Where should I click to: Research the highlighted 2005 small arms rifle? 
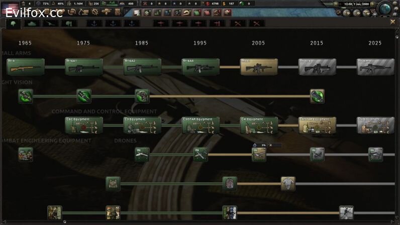(x=259, y=67)
